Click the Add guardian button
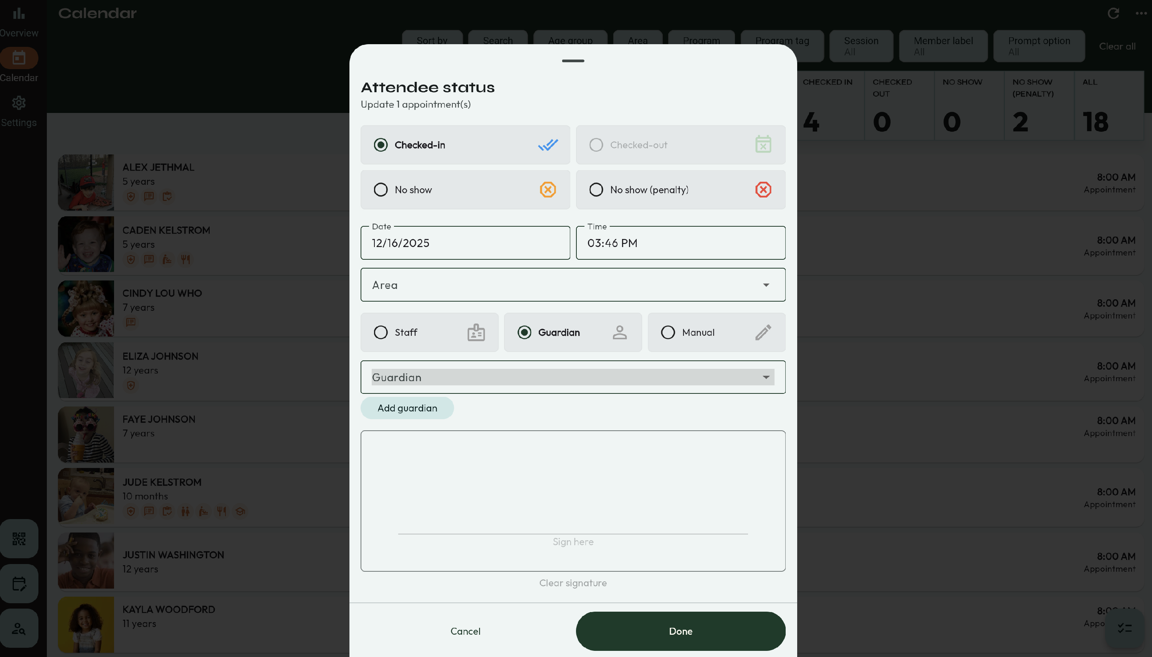 (407, 408)
